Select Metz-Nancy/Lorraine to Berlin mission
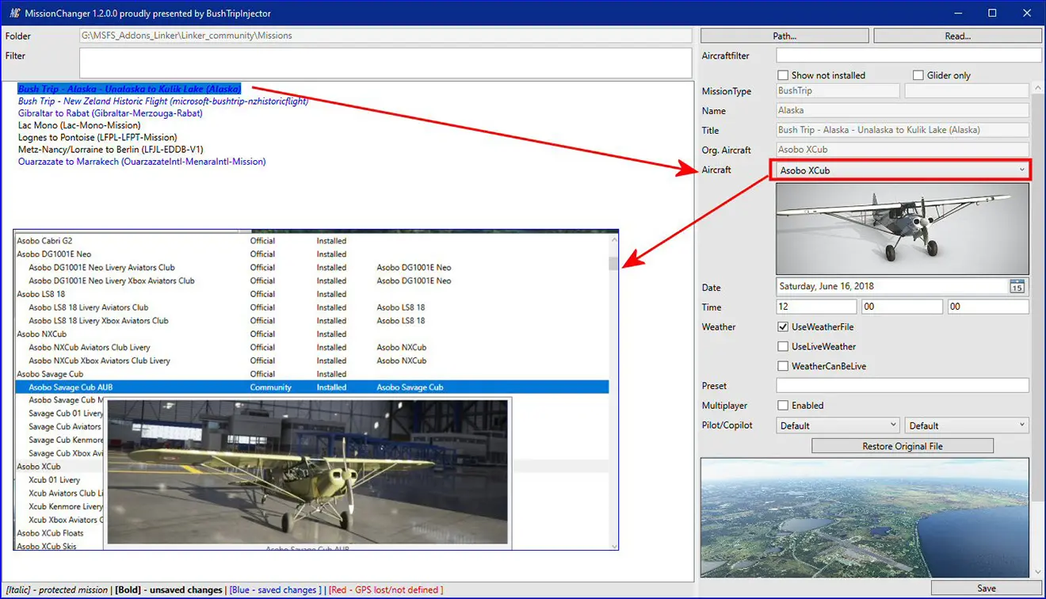 coord(111,149)
